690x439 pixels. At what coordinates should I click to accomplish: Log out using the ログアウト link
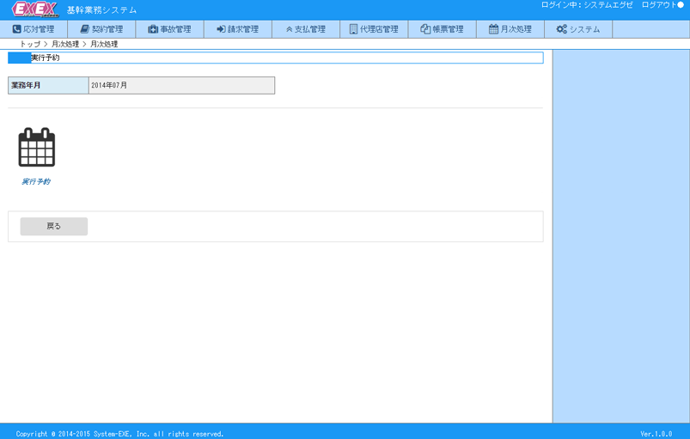(659, 5)
